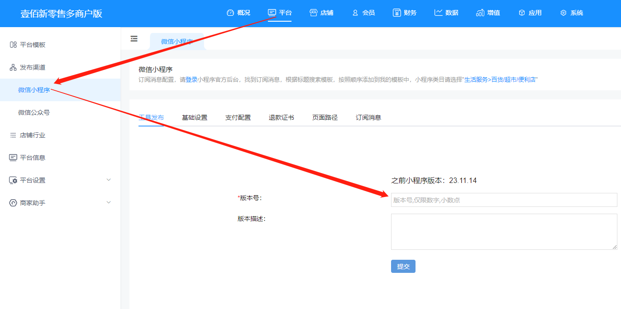Expand the 商家助手 chevron

[x=109, y=202]
